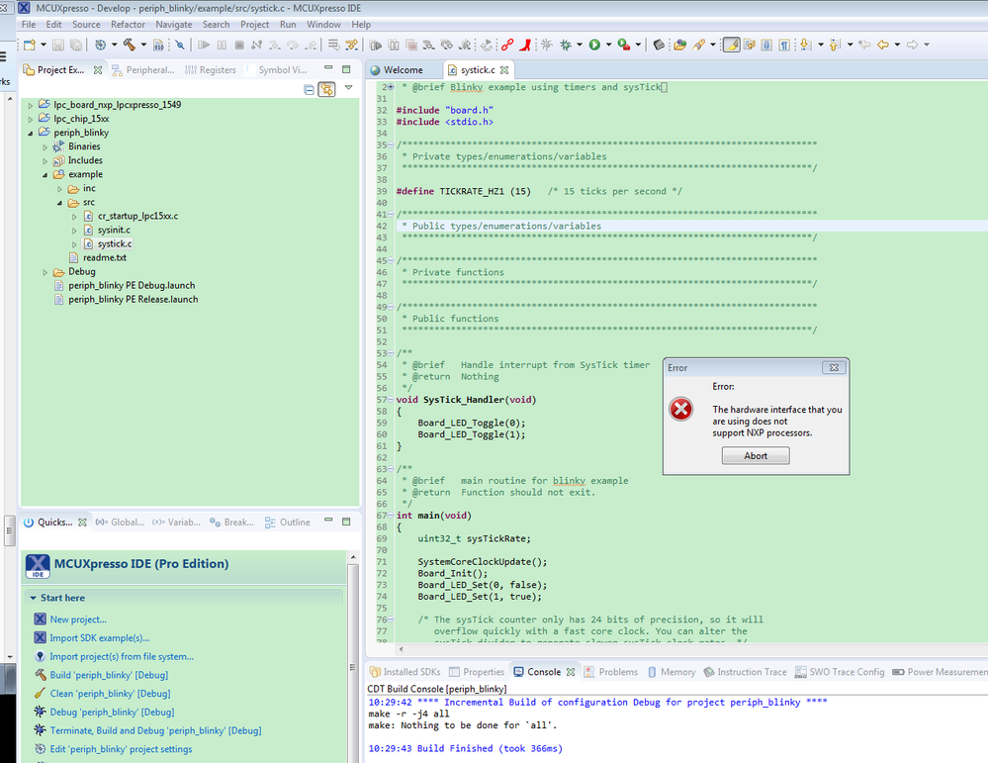Expand the lpc_chip_15xx project node
Image resolution: width=988 pixels, height=763 pixels.
(x=31, y=119)
